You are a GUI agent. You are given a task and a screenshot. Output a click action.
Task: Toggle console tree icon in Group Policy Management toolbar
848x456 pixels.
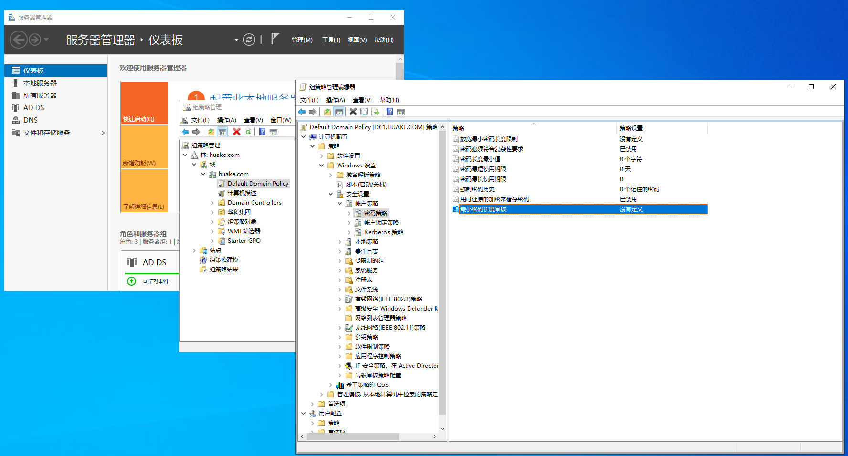coord(222,132)
